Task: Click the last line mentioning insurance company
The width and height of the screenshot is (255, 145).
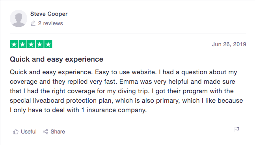Action: coord(78,110)
